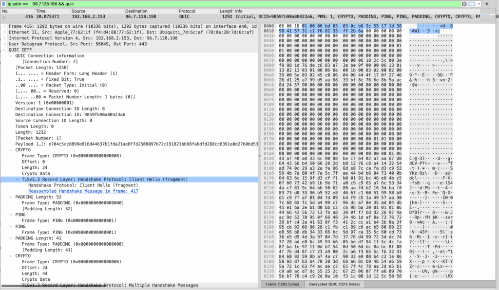Collapse the PADDING Length: 52 node
Viewport: 499px width, 290px height.
click(x=11, y=197)
